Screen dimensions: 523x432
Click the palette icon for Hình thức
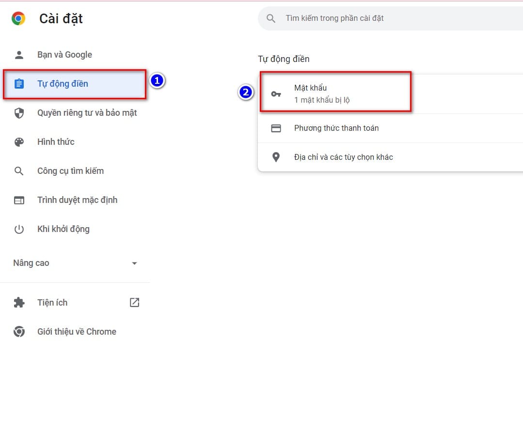point(19,142)
